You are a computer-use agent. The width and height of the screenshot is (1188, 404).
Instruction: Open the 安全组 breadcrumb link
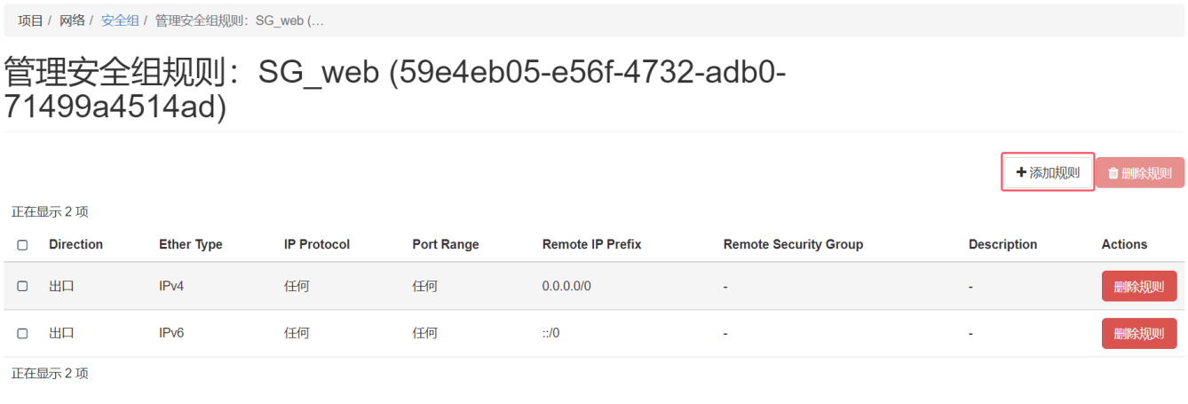click(x=120, y=20)
